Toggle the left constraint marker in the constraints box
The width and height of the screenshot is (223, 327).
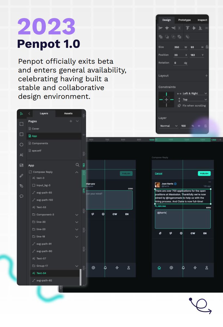(x=161, y=100)
